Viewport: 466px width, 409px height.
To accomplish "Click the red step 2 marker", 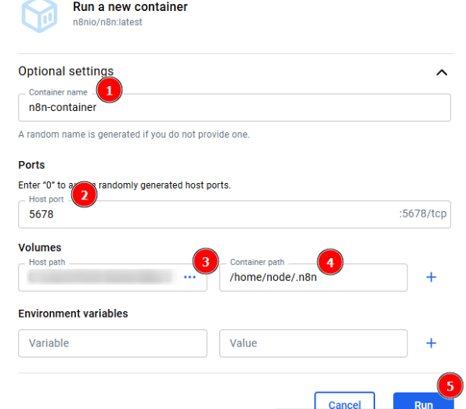I will [84, 195].
